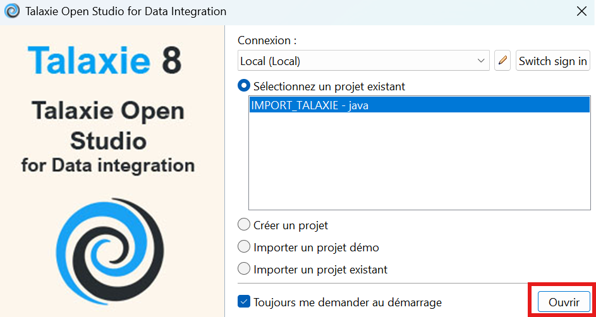596x317 pixels.
Task: Choose the 'Créer un projet' option
Action: click(244, 225)
